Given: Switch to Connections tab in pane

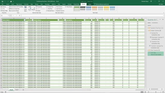Looking at the screenshot, I should click(x=155, y=23).
